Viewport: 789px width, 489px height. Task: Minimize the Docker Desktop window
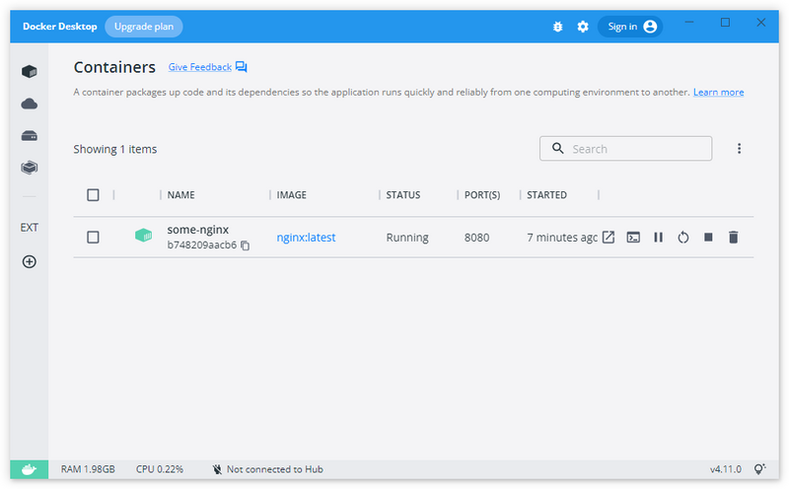click(688, 22)
